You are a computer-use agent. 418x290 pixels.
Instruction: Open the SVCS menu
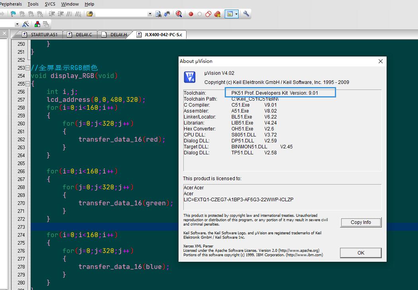click(x=50, y=4)
